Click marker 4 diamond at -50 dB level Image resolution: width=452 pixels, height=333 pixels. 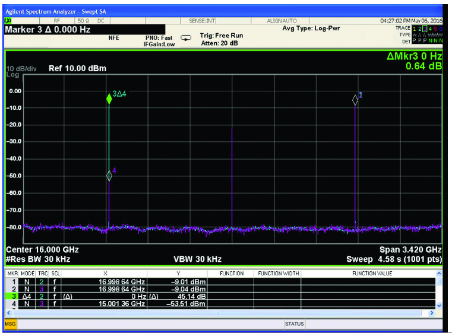tap(109, 175)
